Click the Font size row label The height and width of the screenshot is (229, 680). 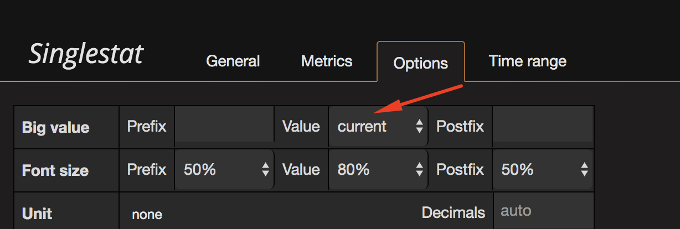click(x=55, y=170)
